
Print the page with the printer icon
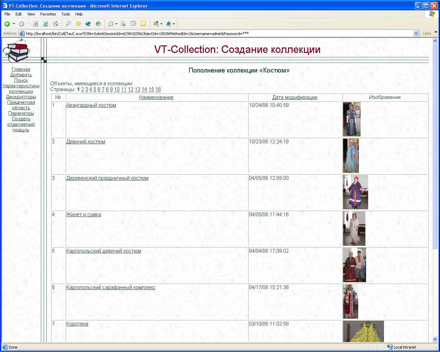pos(123,24)
